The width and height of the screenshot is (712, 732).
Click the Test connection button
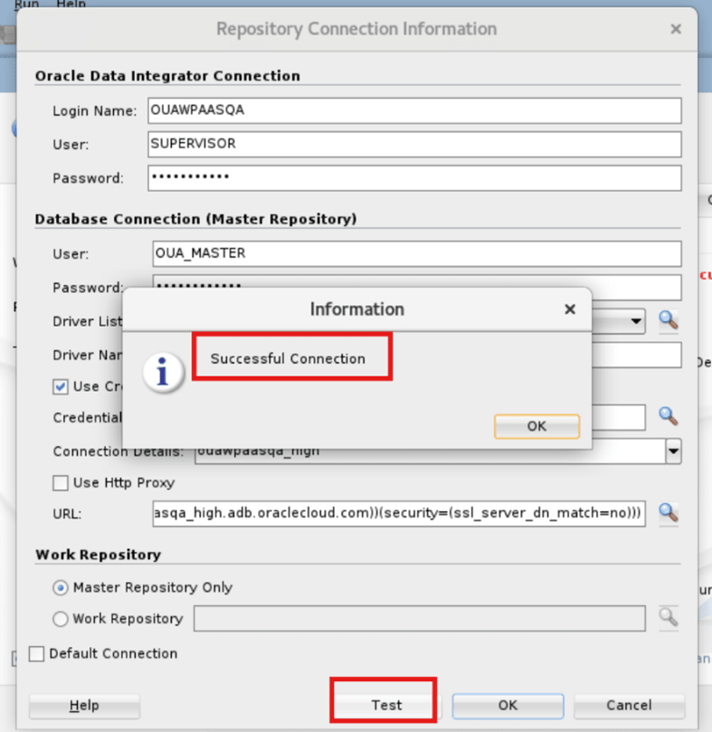click(x=386, y=705)
